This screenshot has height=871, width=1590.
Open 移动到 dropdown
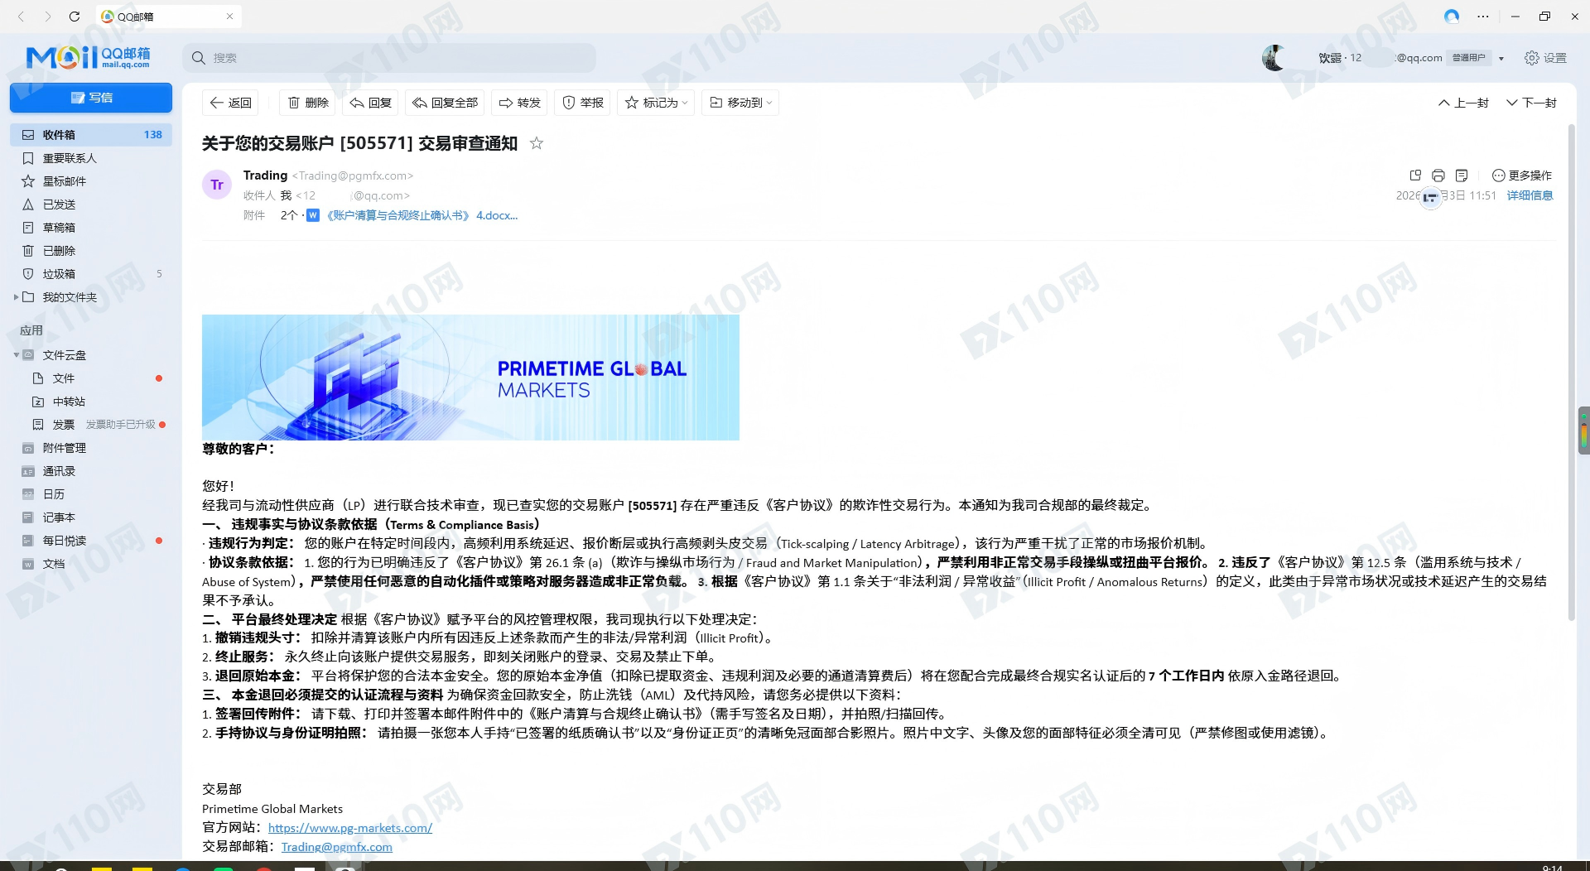[x=740, y=103]
